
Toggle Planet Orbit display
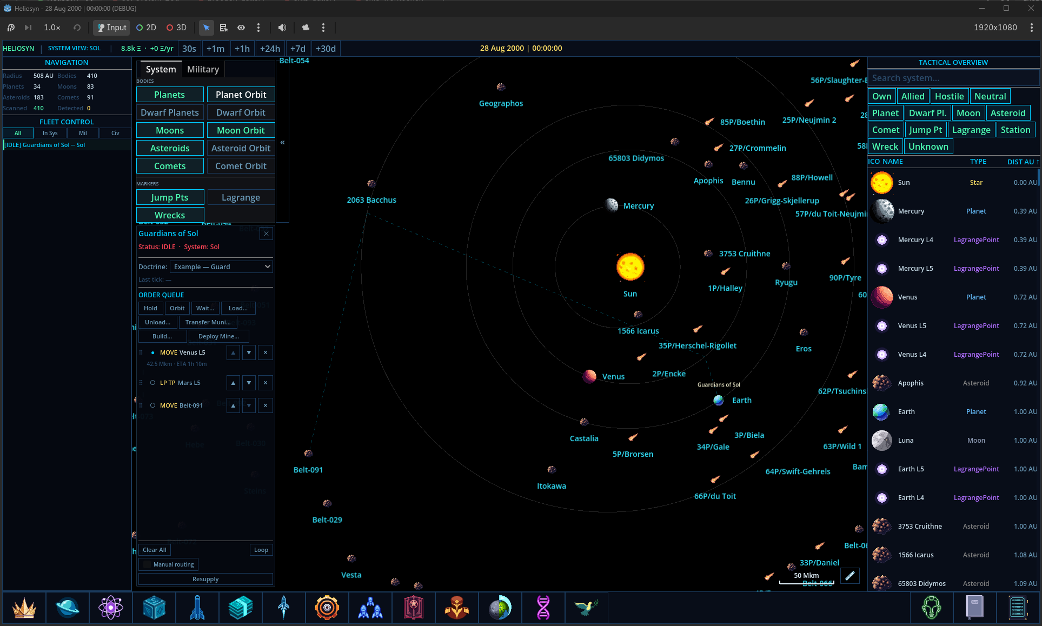[241, 95]
